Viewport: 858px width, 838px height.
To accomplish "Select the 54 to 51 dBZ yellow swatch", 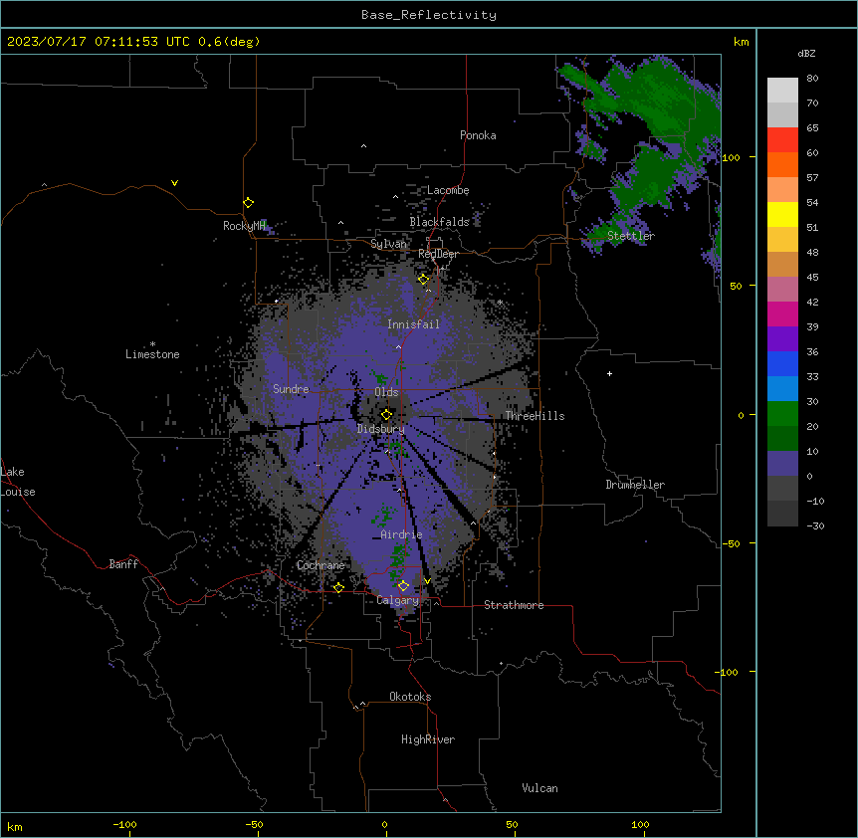I will pyautogui.click(x=782, y=214).
